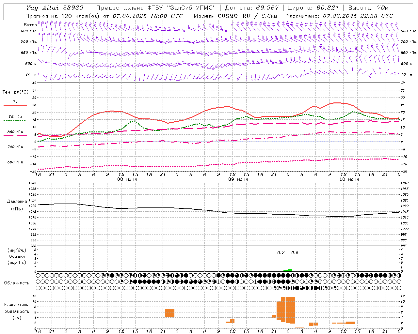Screen dimensions: 418x334
Task: Click the text Прогноз на 120 часа(ов)
Action: [63, 16]
